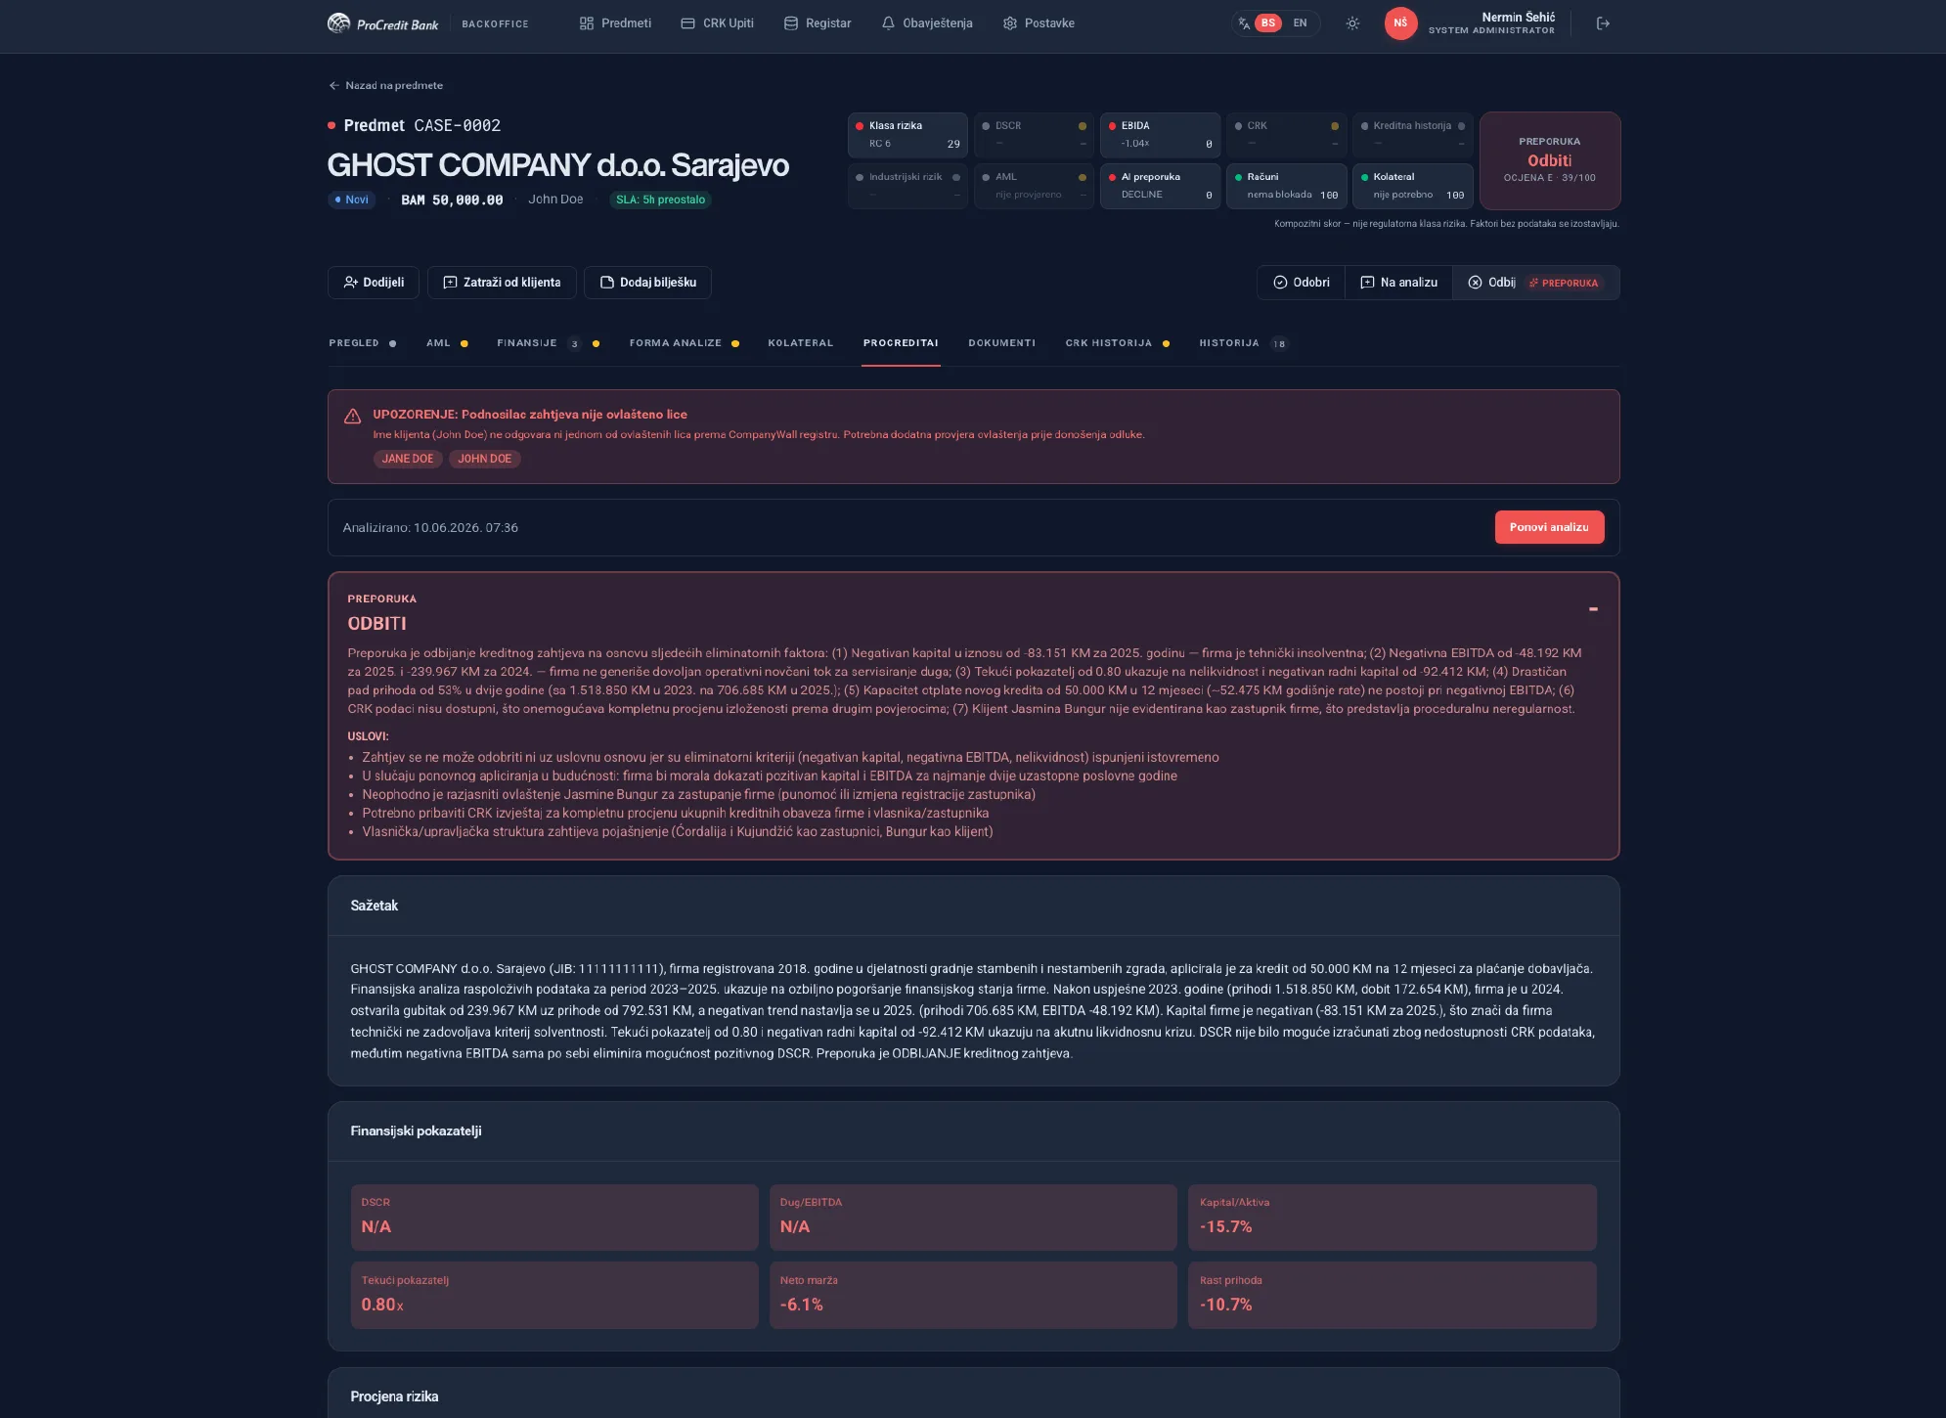This screenshot has width=1946, height=1418.
Task: Toggle light theme sun icon
Action: [1352, 23]
